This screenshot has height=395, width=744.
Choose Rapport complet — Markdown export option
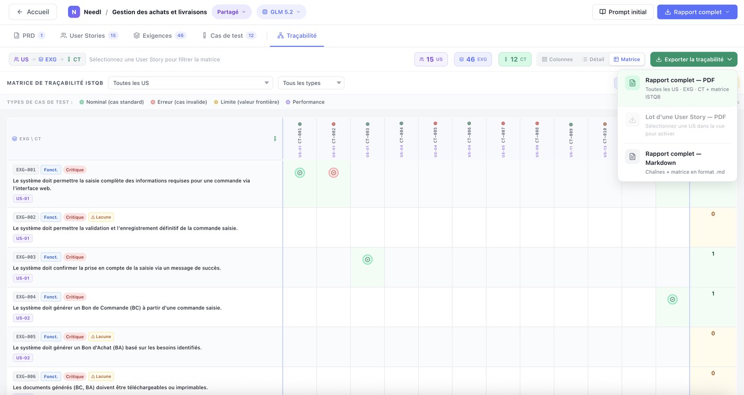tap(677, 162)
